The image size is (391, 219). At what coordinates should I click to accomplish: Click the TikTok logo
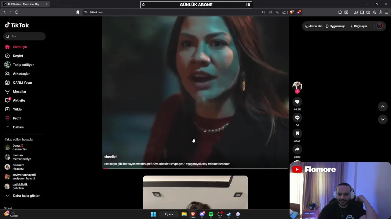click(17, 25)
